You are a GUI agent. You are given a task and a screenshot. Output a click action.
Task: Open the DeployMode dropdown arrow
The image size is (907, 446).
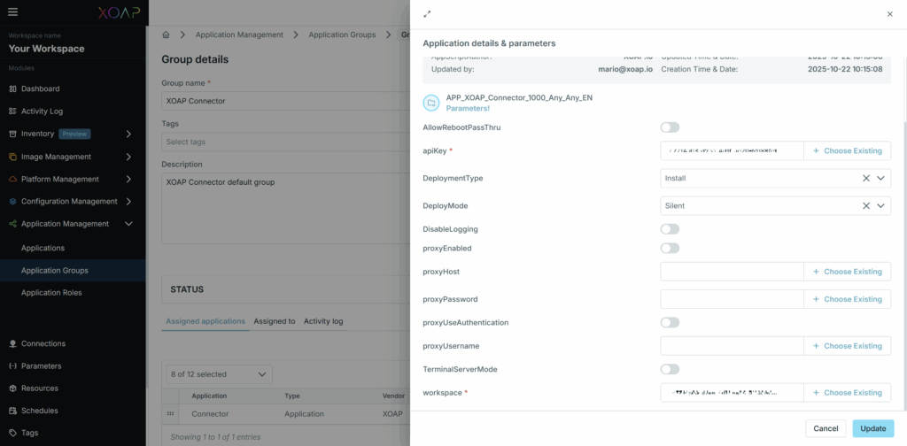point(880,205)
